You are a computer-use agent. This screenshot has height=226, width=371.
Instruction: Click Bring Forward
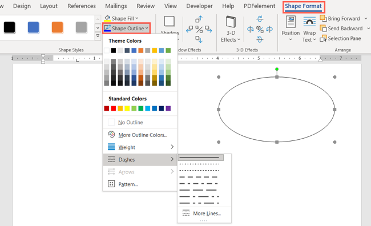point(340,18)
